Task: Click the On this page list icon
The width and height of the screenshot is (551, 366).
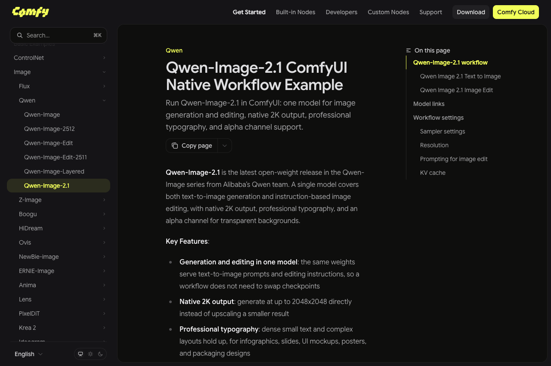Action: point(409,50)
